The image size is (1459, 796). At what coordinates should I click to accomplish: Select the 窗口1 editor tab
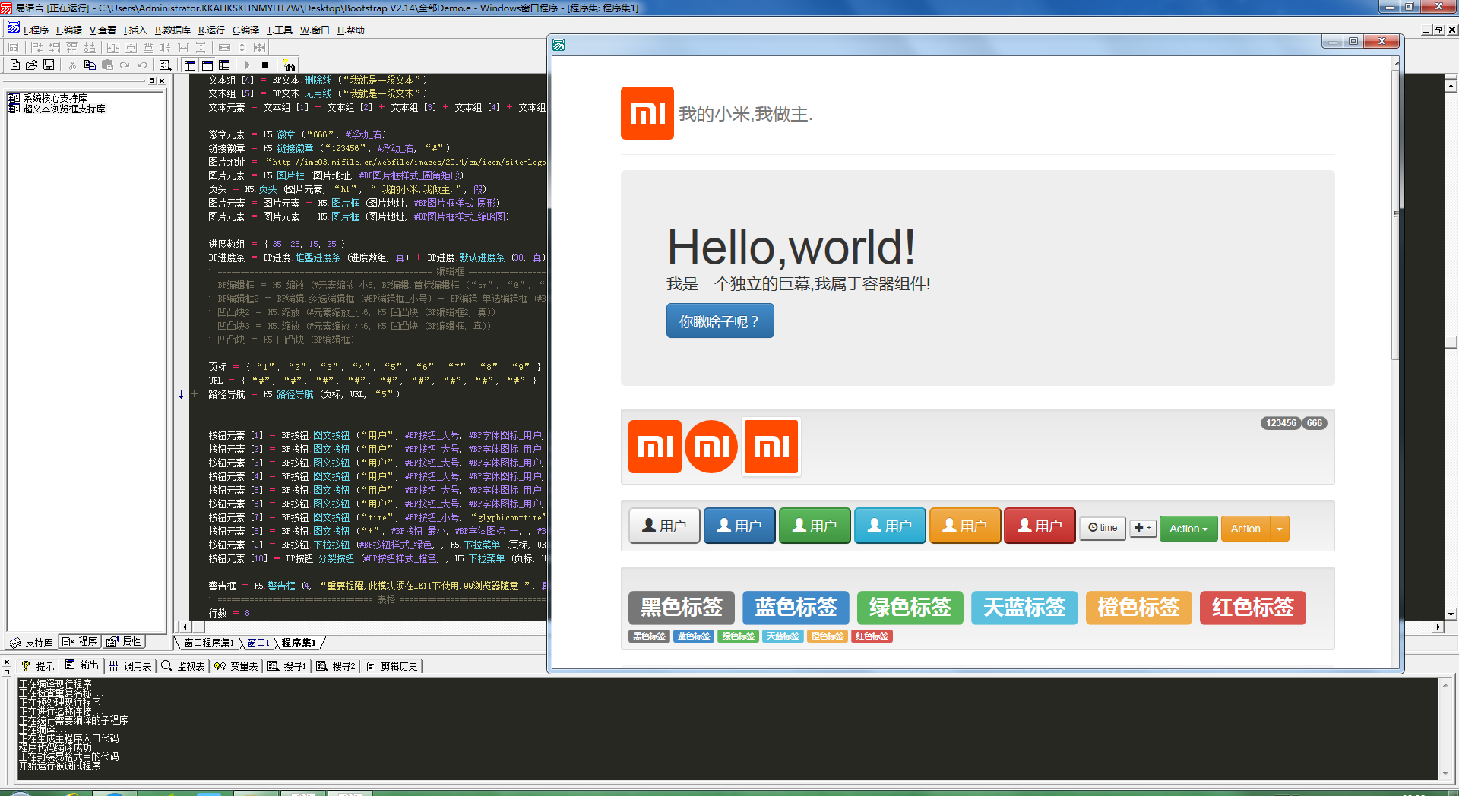coord(258,643)
